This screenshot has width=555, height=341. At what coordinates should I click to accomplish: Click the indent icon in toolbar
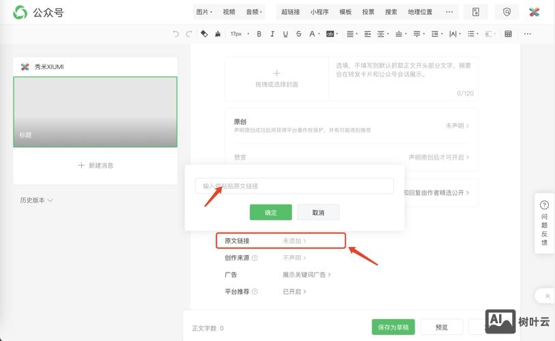367,34
